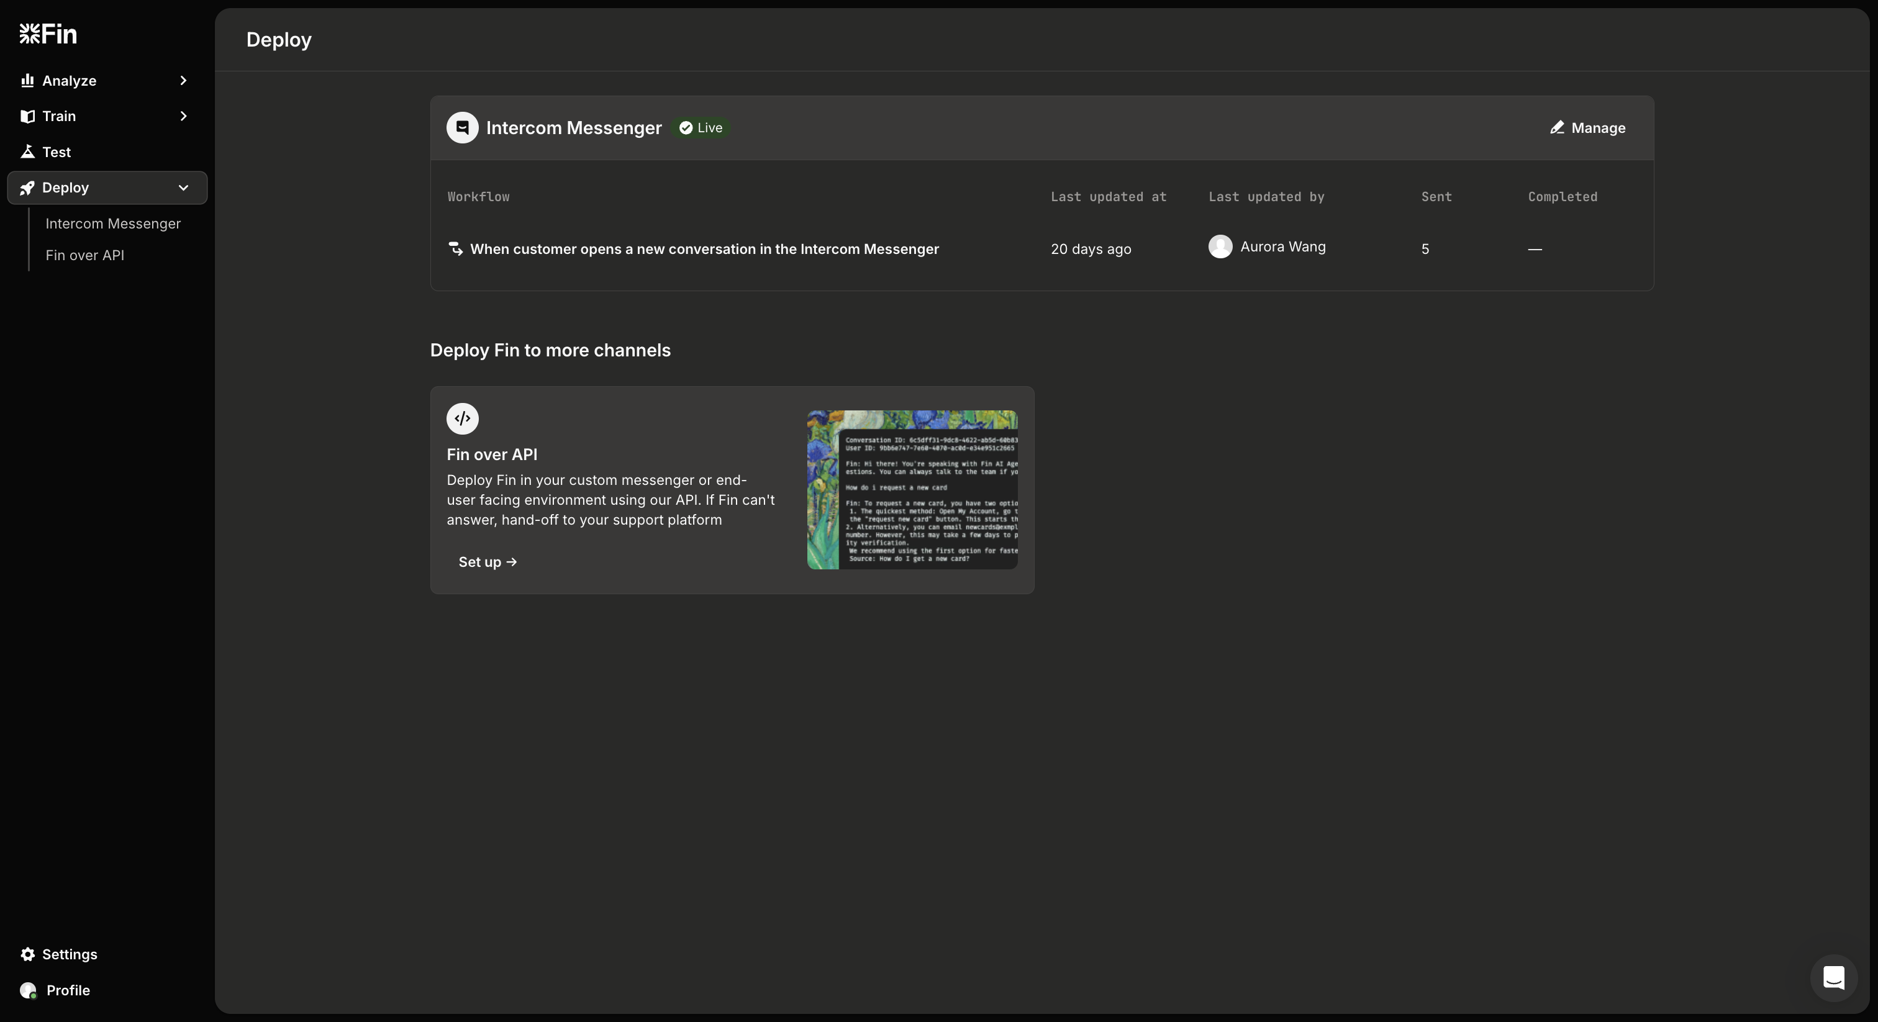Image resolution: width=1878 pixels, height=1022 pixels.
Task: Click the Deploy page title
Action: click(278, 39)
